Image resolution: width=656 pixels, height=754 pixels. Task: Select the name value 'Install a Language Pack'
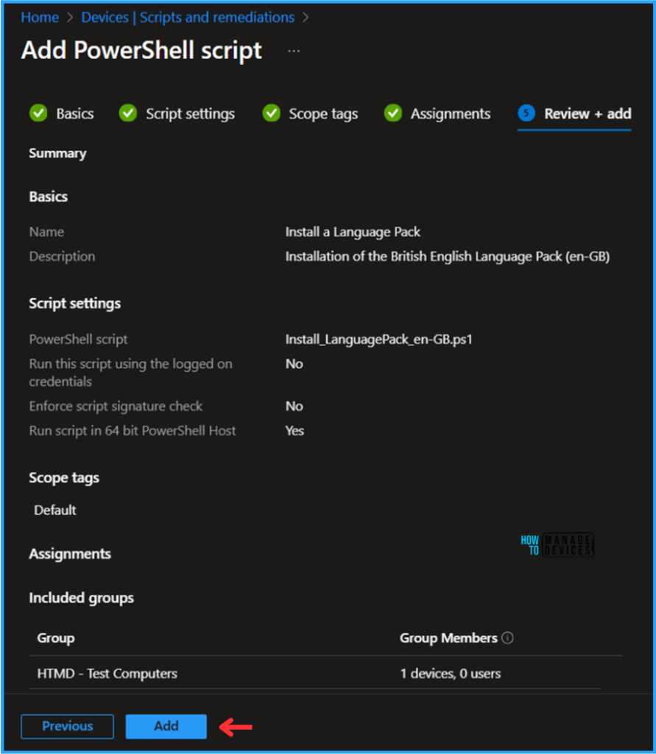[353, 232]
